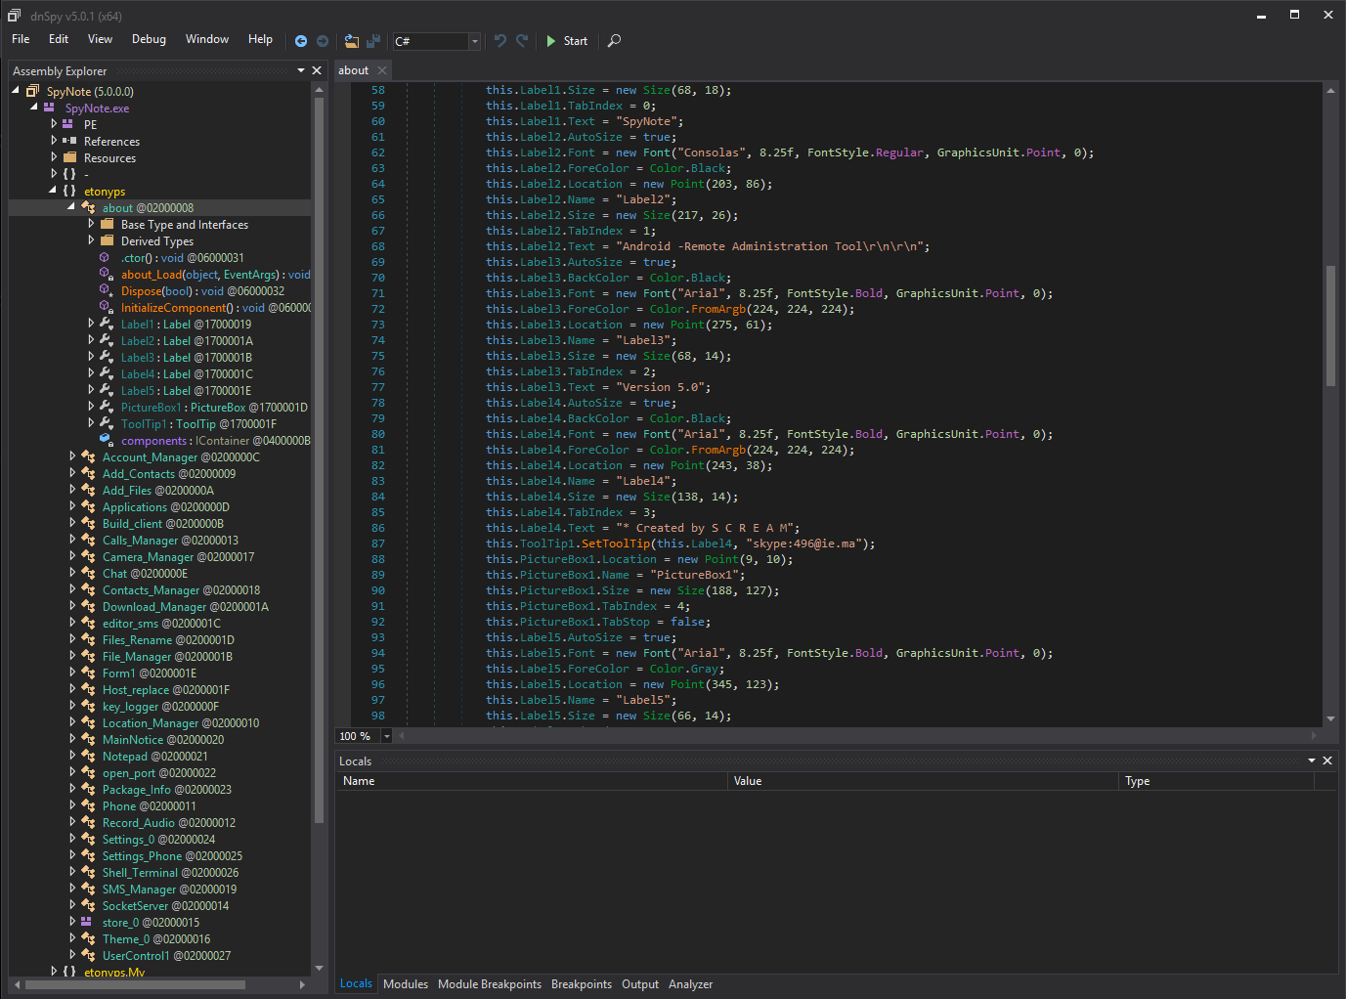Click the about class icon
Screen dimensions: 1346x999
pos(88,207)
